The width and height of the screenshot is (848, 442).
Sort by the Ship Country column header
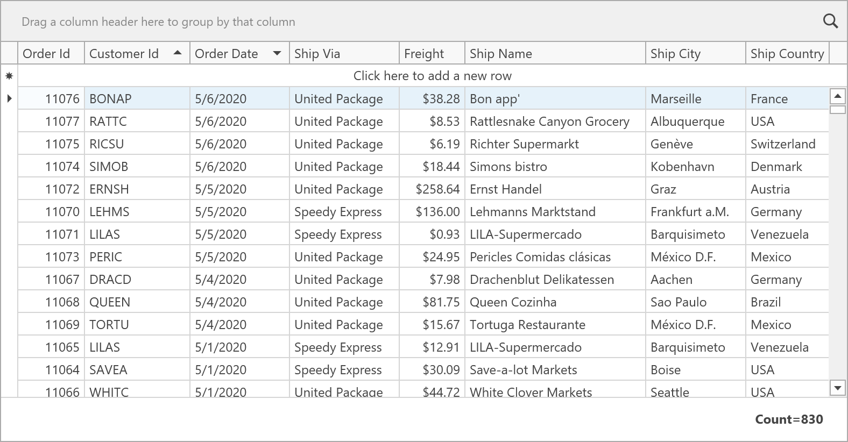[x=787, y=54]
